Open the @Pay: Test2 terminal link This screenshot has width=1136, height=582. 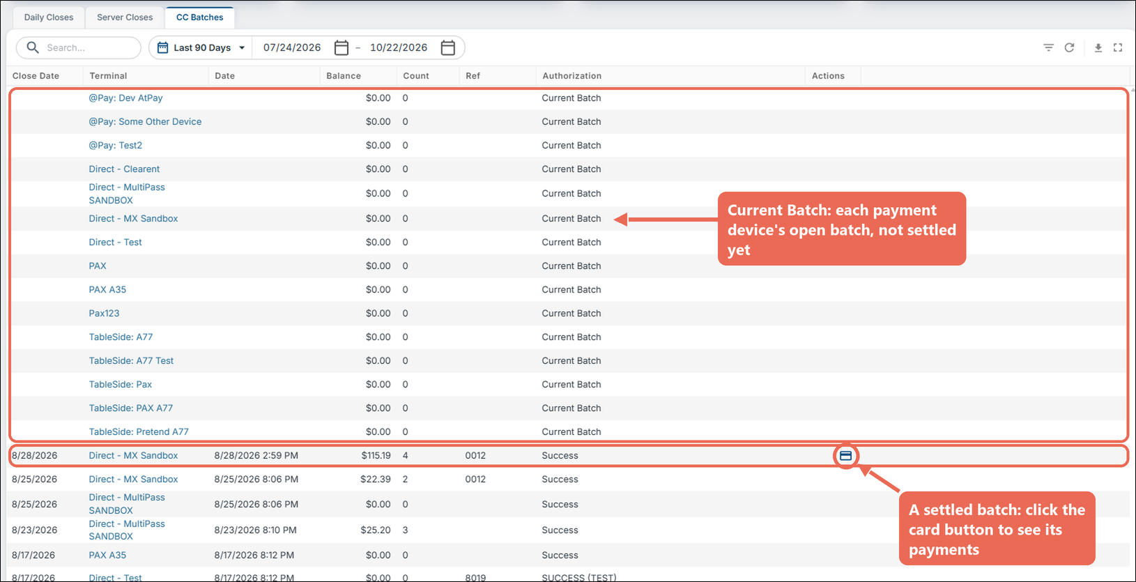(x=115, y=146)
